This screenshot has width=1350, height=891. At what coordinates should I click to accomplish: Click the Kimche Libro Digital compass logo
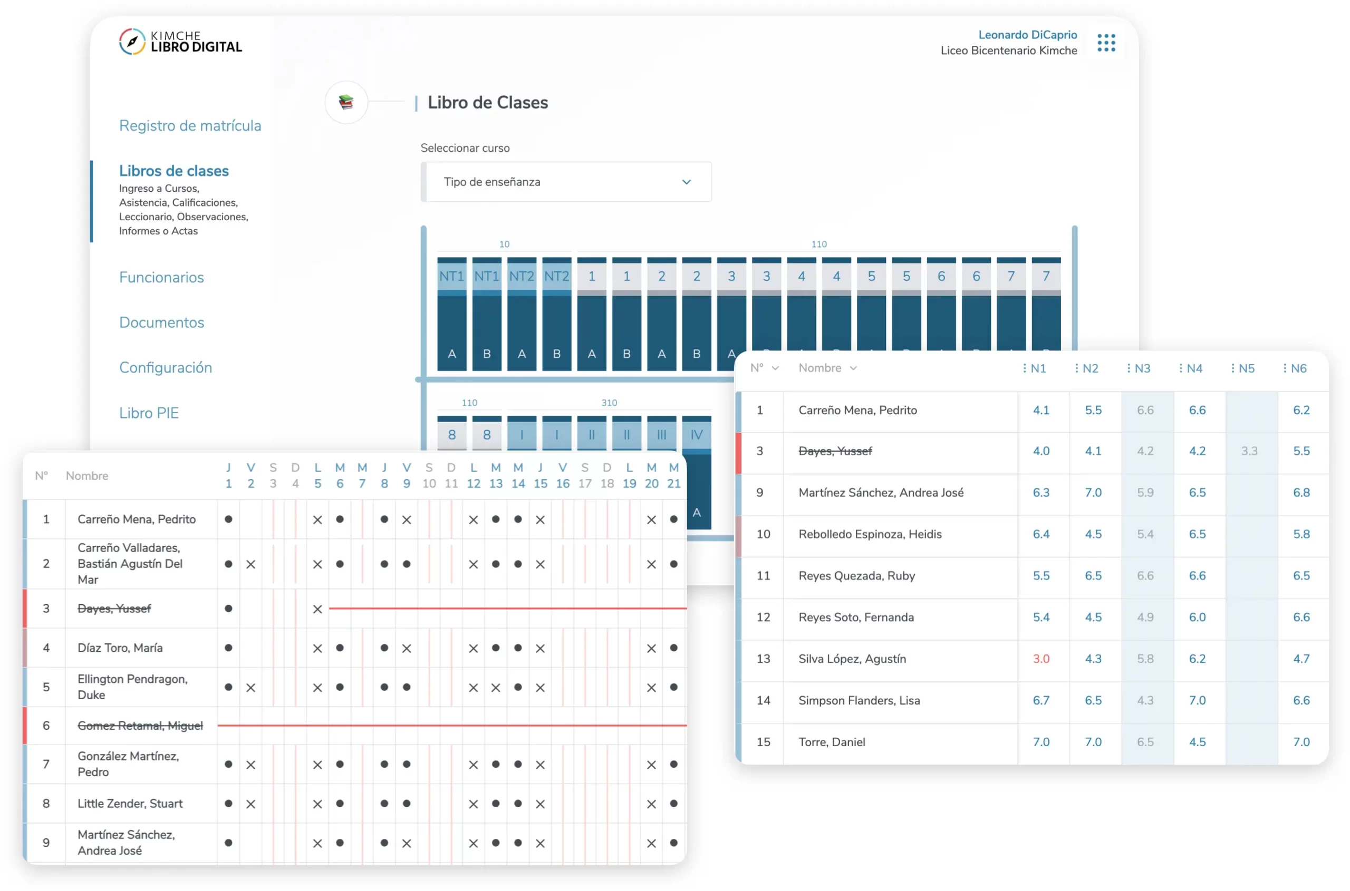(x=132, y=42)
